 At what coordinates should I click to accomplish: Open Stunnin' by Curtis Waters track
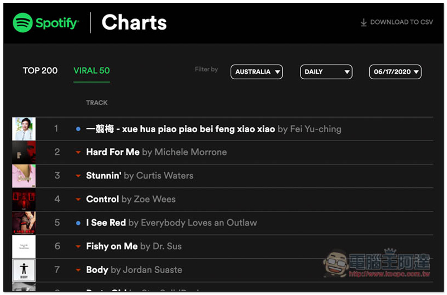click(x=104, y=176)
